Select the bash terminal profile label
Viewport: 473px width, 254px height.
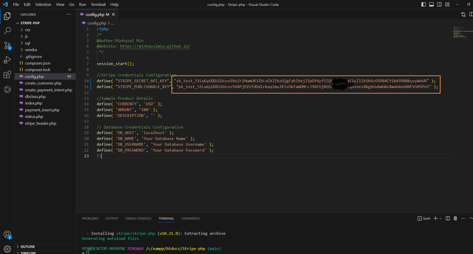(424, 218)
